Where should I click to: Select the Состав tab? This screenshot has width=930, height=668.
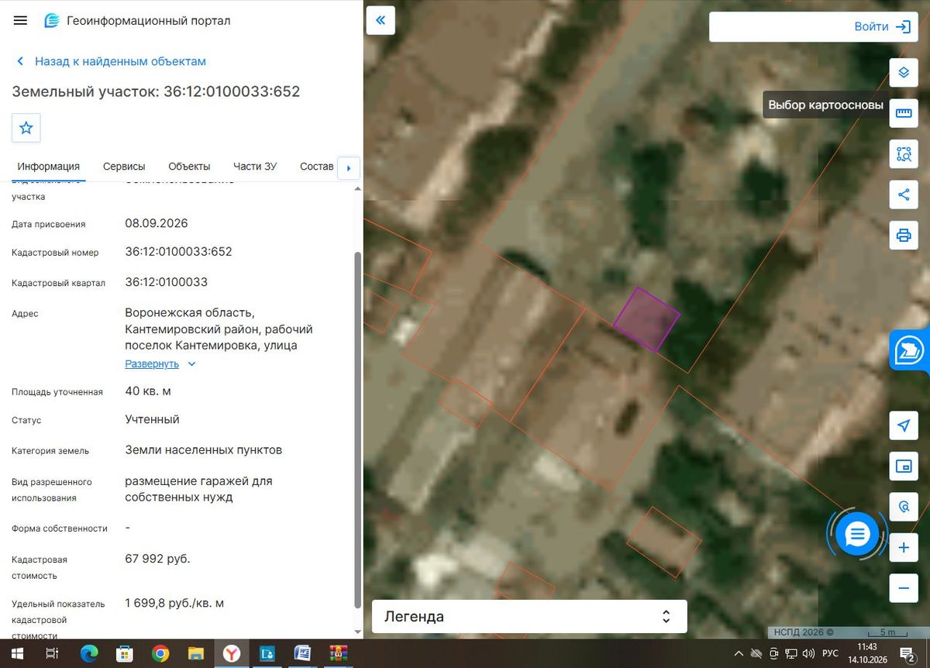click(316, 167)
